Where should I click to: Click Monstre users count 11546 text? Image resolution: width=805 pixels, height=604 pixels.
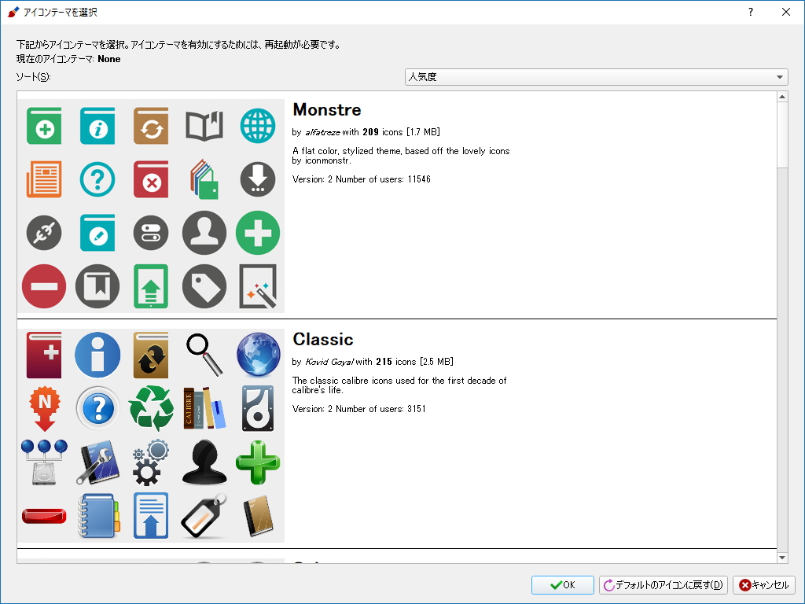(x=419, y=179)
